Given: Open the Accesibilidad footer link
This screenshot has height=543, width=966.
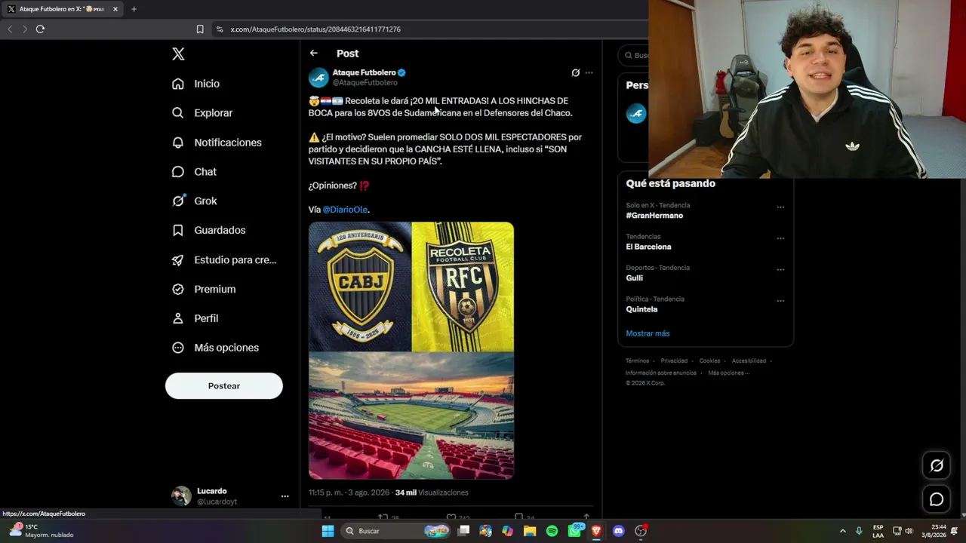Looking at the screenshot, I should tap(749, 361).
